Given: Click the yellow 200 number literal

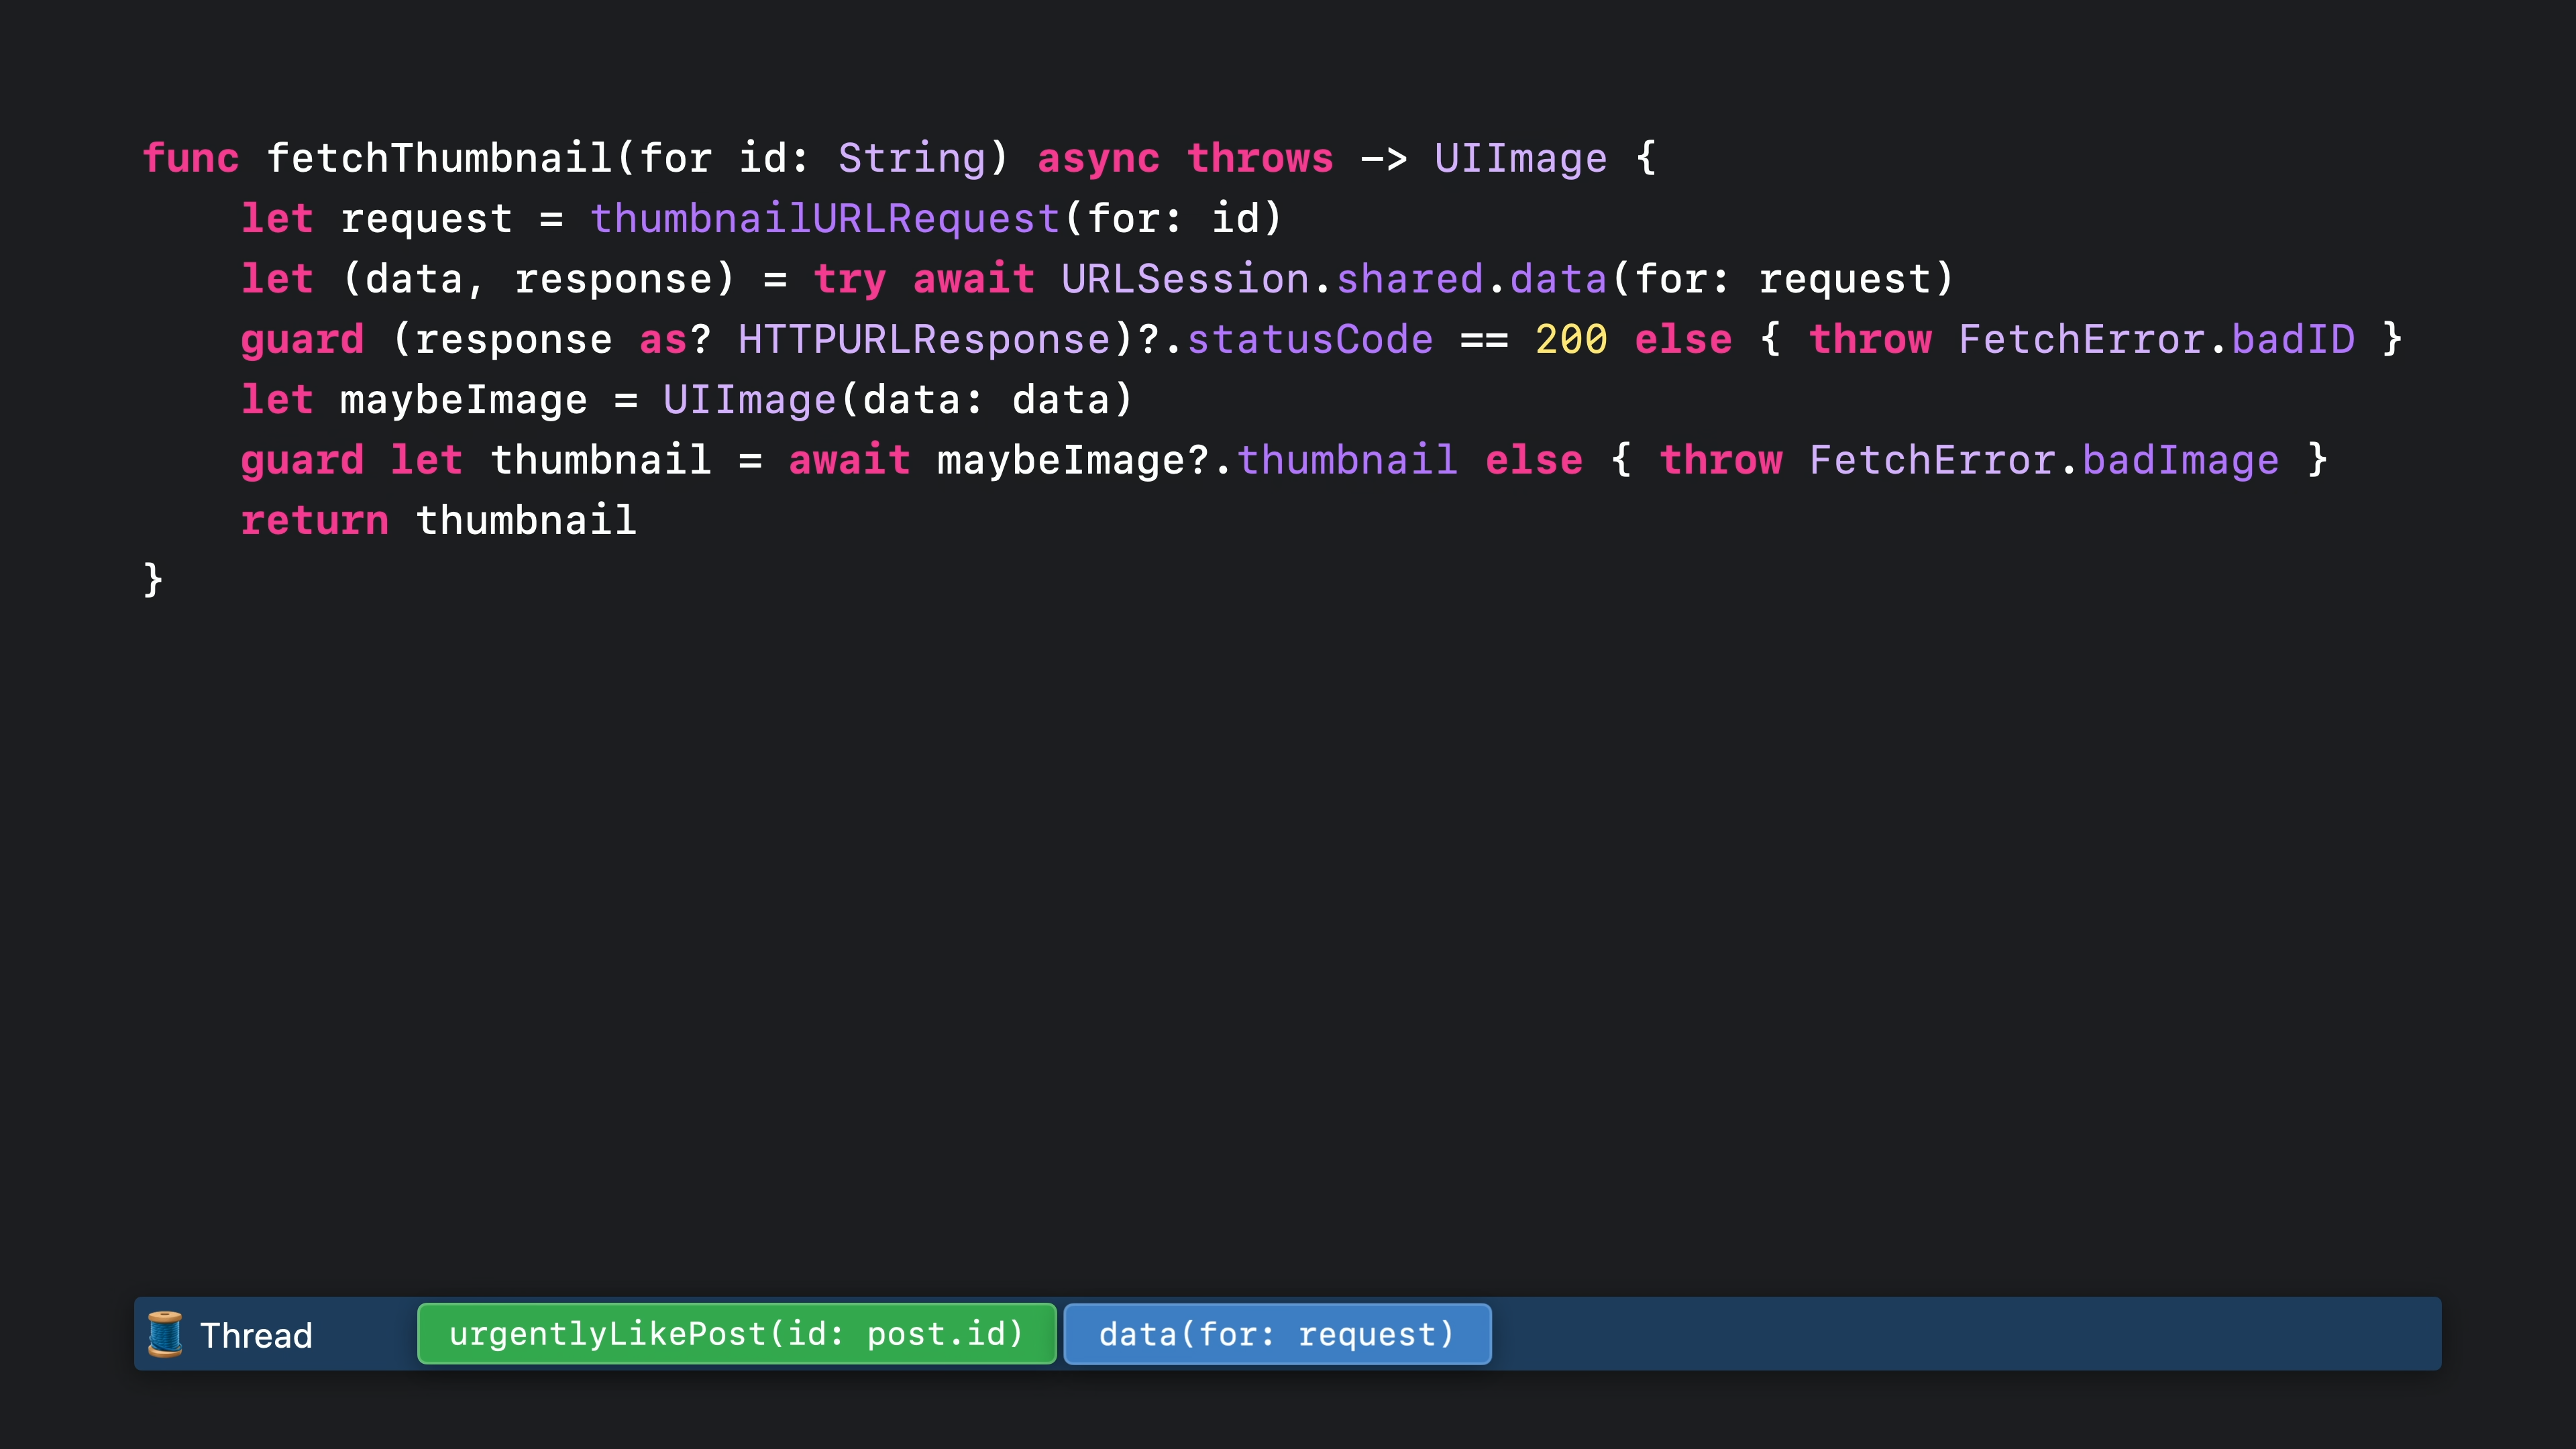Looking at the screenshot, I should click(x=1571, y=340).
